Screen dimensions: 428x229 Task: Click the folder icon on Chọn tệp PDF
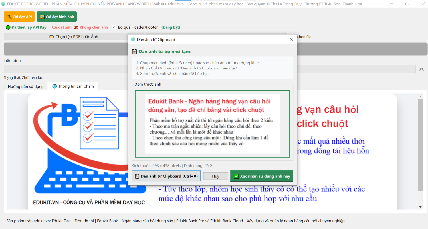tap(52, 37)
